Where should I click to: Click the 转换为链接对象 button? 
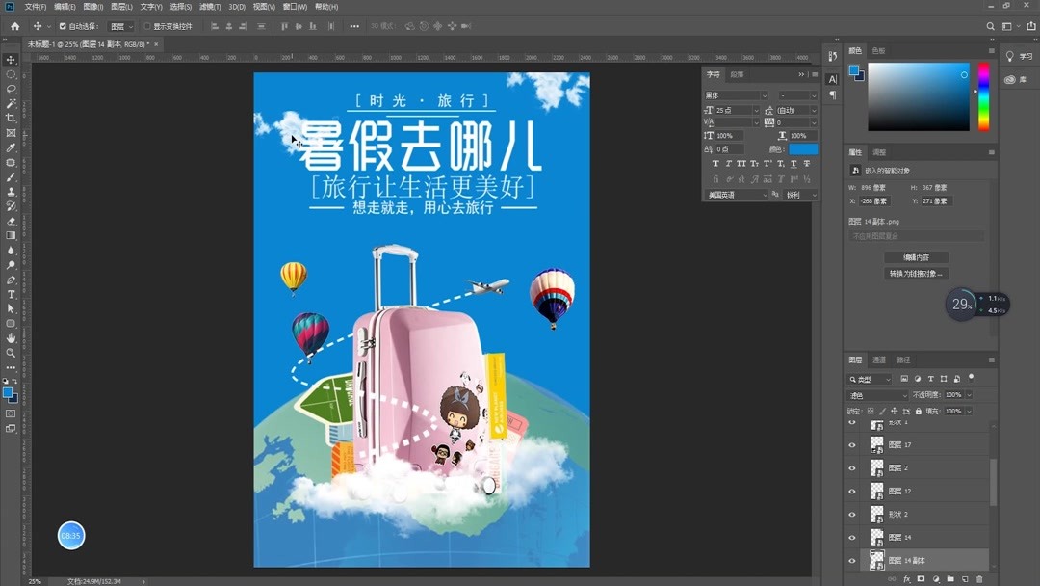(916, 274)
